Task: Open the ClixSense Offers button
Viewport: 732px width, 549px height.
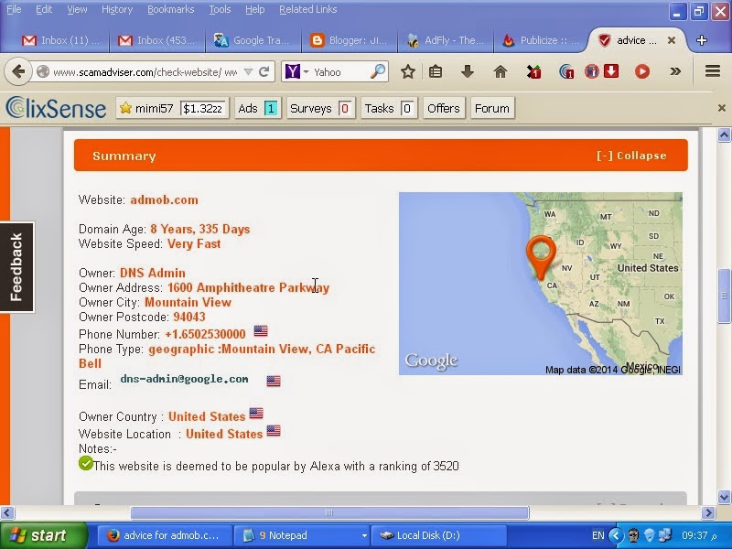Action: coord(444,108)
